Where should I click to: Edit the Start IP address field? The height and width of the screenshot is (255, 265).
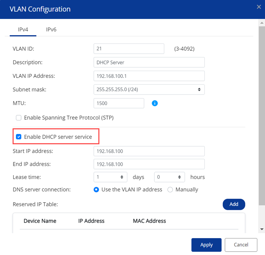pos(149,151)
